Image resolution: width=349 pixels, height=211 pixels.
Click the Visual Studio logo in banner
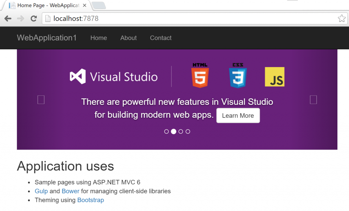114,77
